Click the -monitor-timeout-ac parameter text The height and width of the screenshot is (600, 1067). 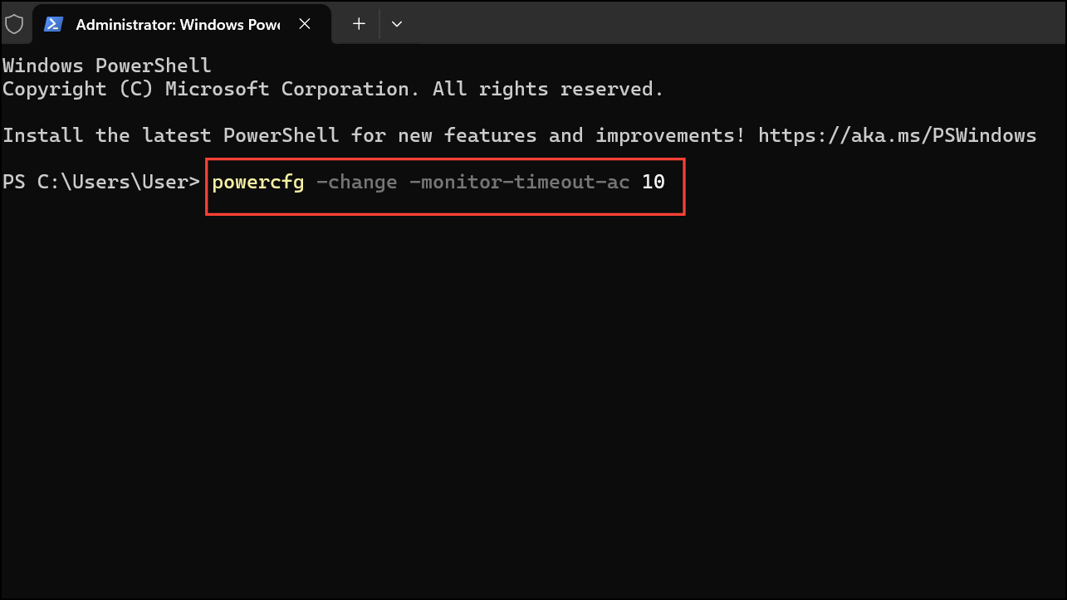pyautogui.click(x=519, y=182)
